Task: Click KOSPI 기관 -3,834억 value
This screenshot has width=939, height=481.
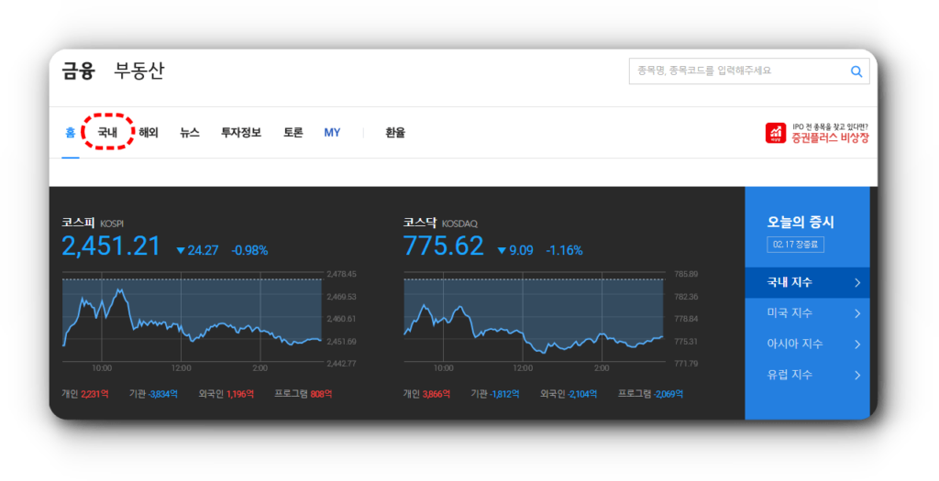Action: pyautogui.click(x=162, y=394)
